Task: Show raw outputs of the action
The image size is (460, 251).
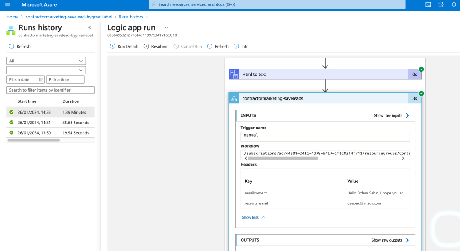Action: tap(390, 240)
